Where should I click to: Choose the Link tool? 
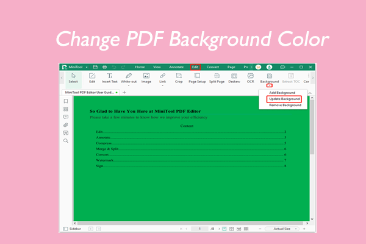162,78
